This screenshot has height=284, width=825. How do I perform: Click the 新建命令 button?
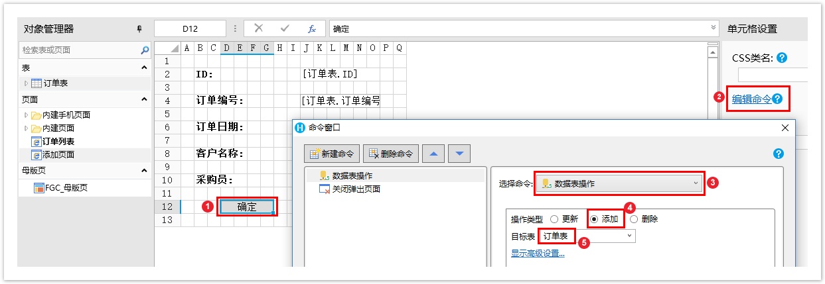tap(333, 154)
